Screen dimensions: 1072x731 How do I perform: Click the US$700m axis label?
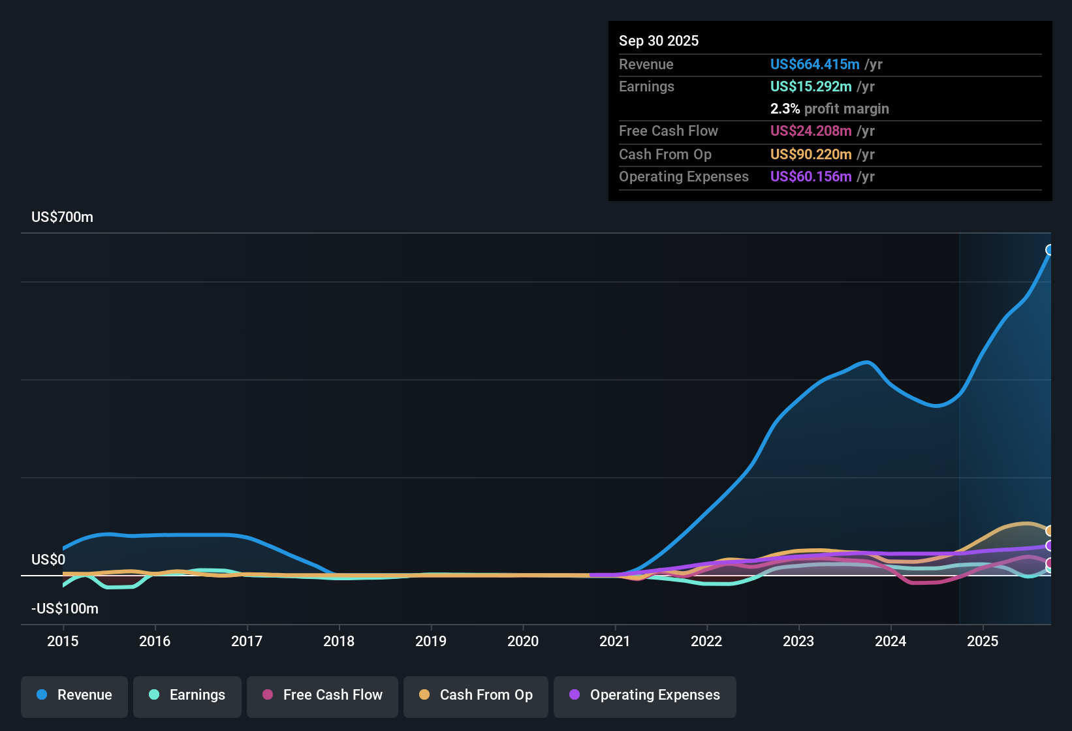[62, 217]
